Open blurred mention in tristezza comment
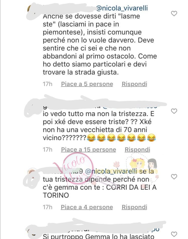This screenshot has width=188, height=239. coord(130,107)
